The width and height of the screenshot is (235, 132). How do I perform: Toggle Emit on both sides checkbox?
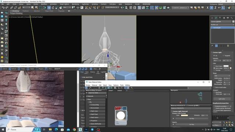[x=214, y=87]
